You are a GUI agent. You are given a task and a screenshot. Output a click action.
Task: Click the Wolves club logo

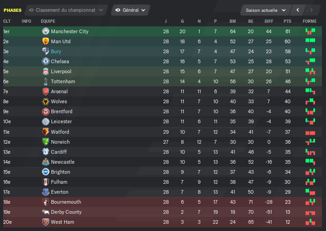[45, 101]
